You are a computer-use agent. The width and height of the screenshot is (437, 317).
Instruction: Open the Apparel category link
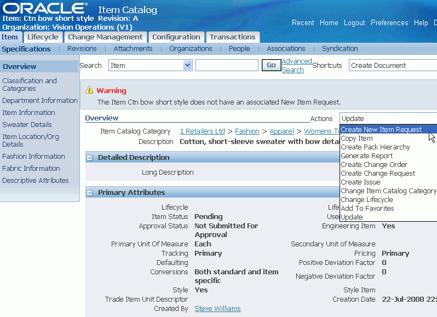point(282,131)
